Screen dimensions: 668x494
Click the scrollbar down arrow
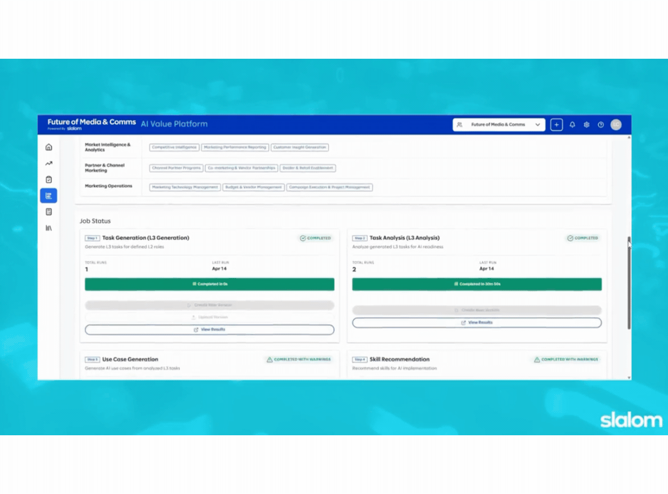click(x=629, y=377)
